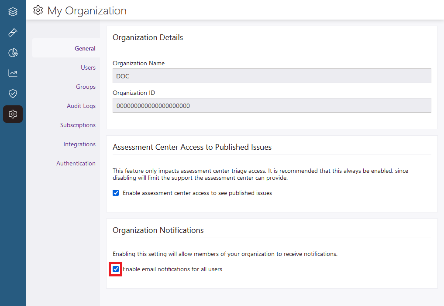Viewport: 444px width, 306px height.
Task: Click the highlighted settings gear in sidebar
Action: click(12, 114)
